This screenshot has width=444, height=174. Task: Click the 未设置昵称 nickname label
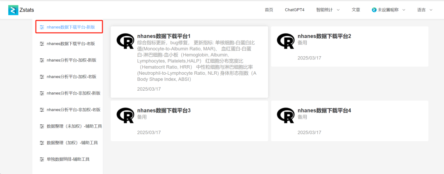pos(388,10)
